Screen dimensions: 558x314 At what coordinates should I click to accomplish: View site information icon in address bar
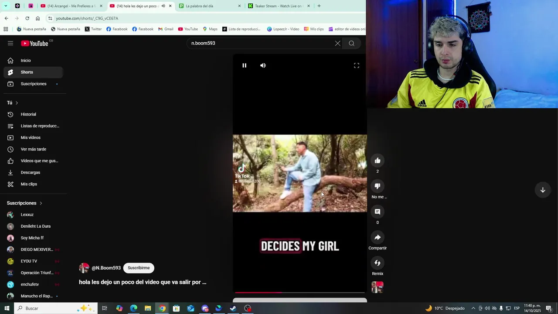click(51, 18)
